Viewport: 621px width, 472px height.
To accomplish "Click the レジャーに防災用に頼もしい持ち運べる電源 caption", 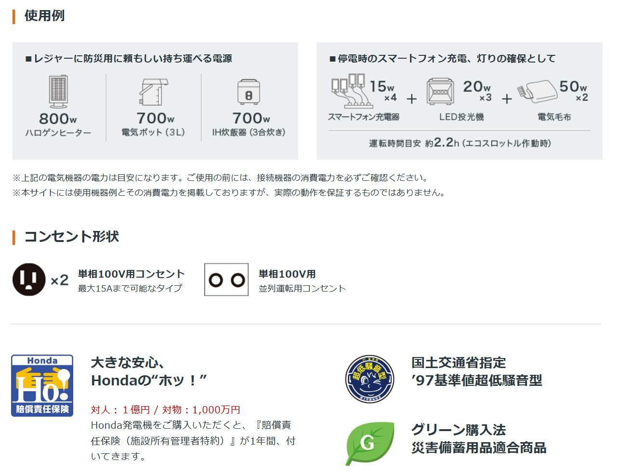I will 129,58.
